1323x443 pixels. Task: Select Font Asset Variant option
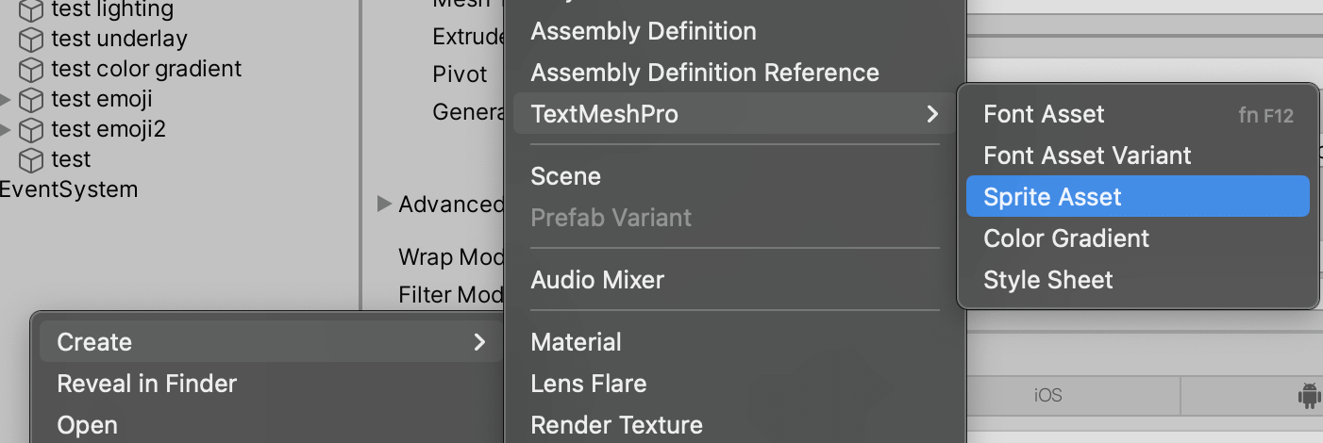[1137, 156]
